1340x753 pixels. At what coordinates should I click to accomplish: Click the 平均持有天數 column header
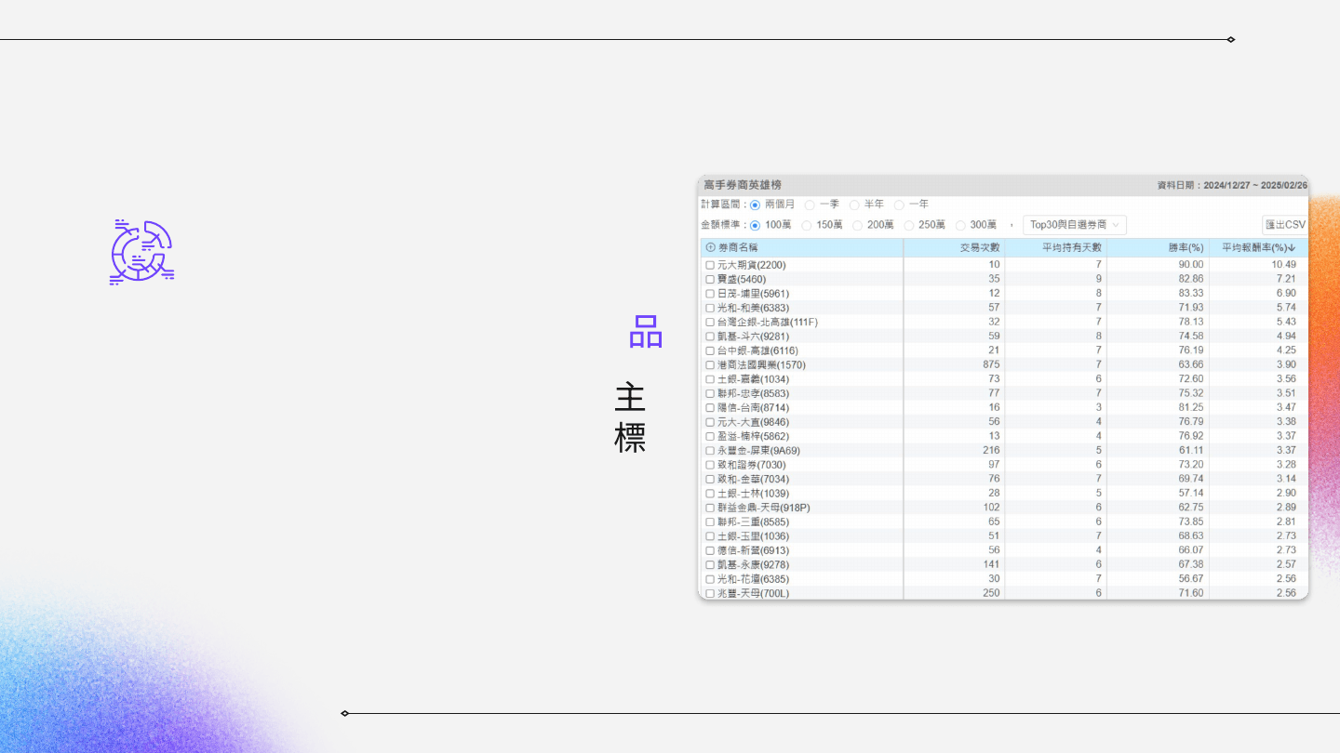pyautogui.click(x=1071, y=247)
